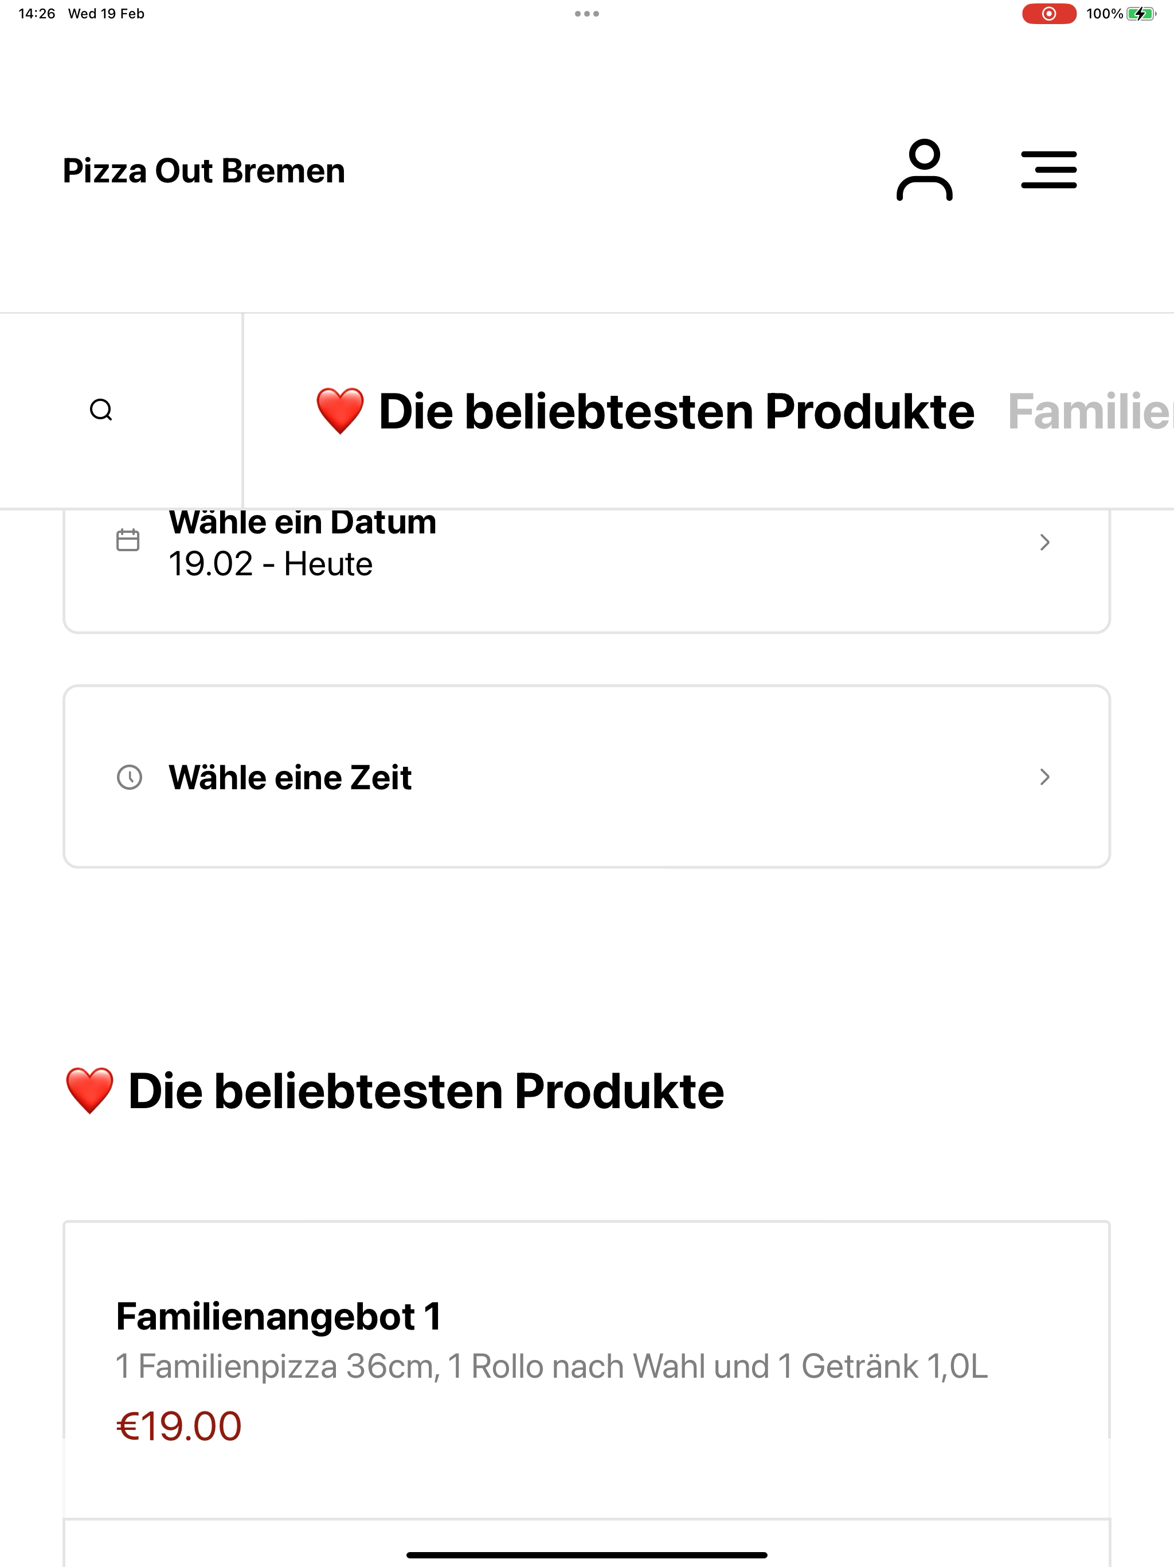The image size is (1174, 1567).
Task: Click the €19.00 price on Familienangebot 1
Action: coord(179,1426)
